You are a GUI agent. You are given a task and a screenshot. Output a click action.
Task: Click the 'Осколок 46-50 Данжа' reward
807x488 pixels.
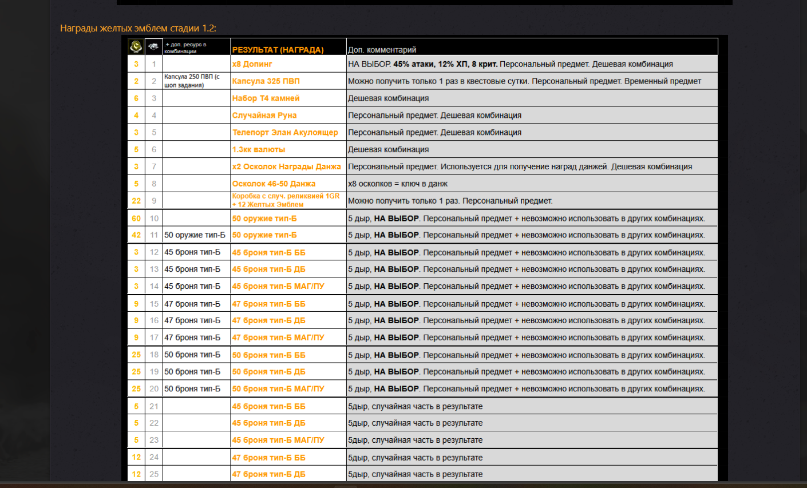pos(274,184)
